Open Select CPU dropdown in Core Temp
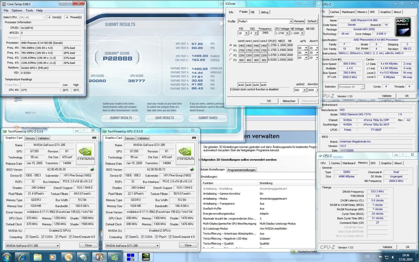 [32, 17]
